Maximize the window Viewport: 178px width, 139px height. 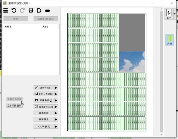pyautogui.click(x=162, y=3)
